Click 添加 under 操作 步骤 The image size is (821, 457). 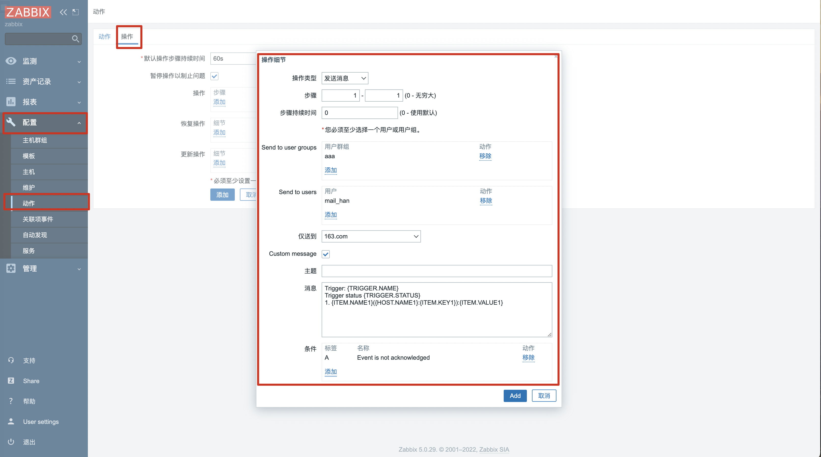[x=219, y=102]
